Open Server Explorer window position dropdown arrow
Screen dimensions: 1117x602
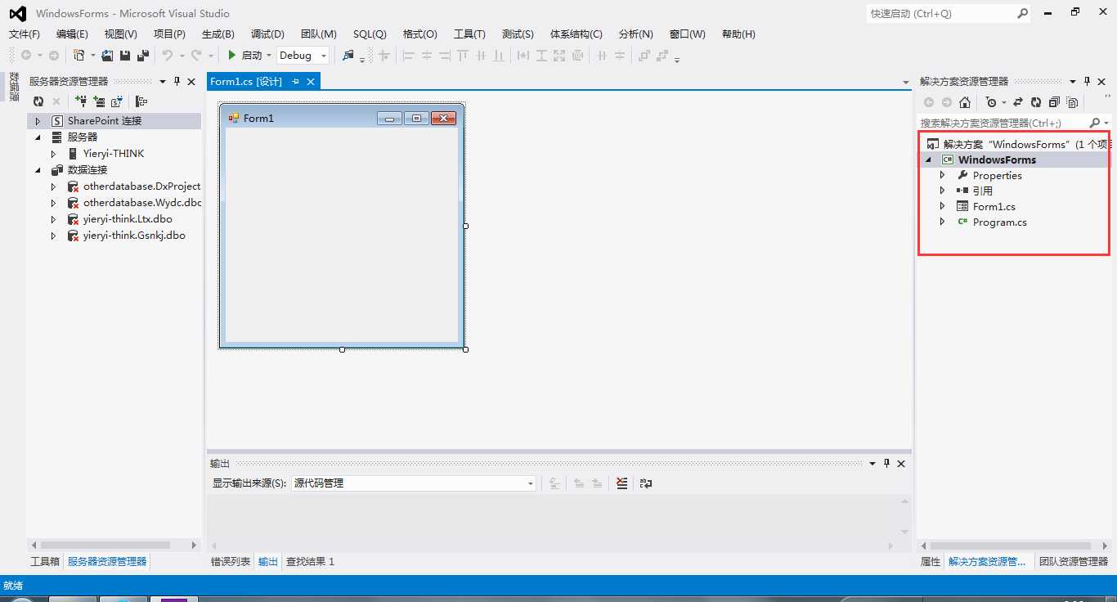163,82
